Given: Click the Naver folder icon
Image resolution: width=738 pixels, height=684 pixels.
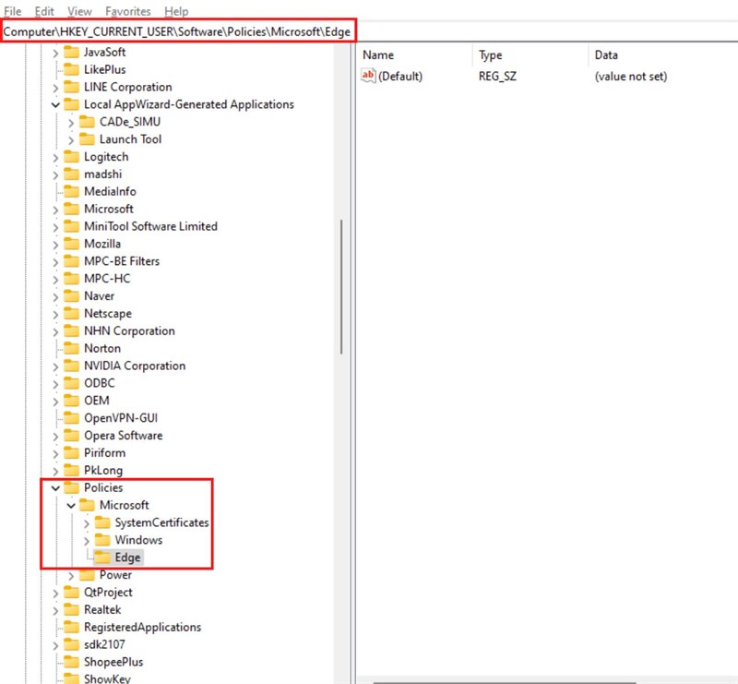Looking at the screenshot, I should tap(71, 295).
